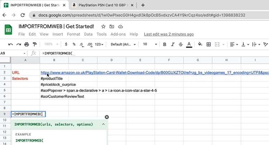Select cell with #priceblock_ourprice

[54, 84]
